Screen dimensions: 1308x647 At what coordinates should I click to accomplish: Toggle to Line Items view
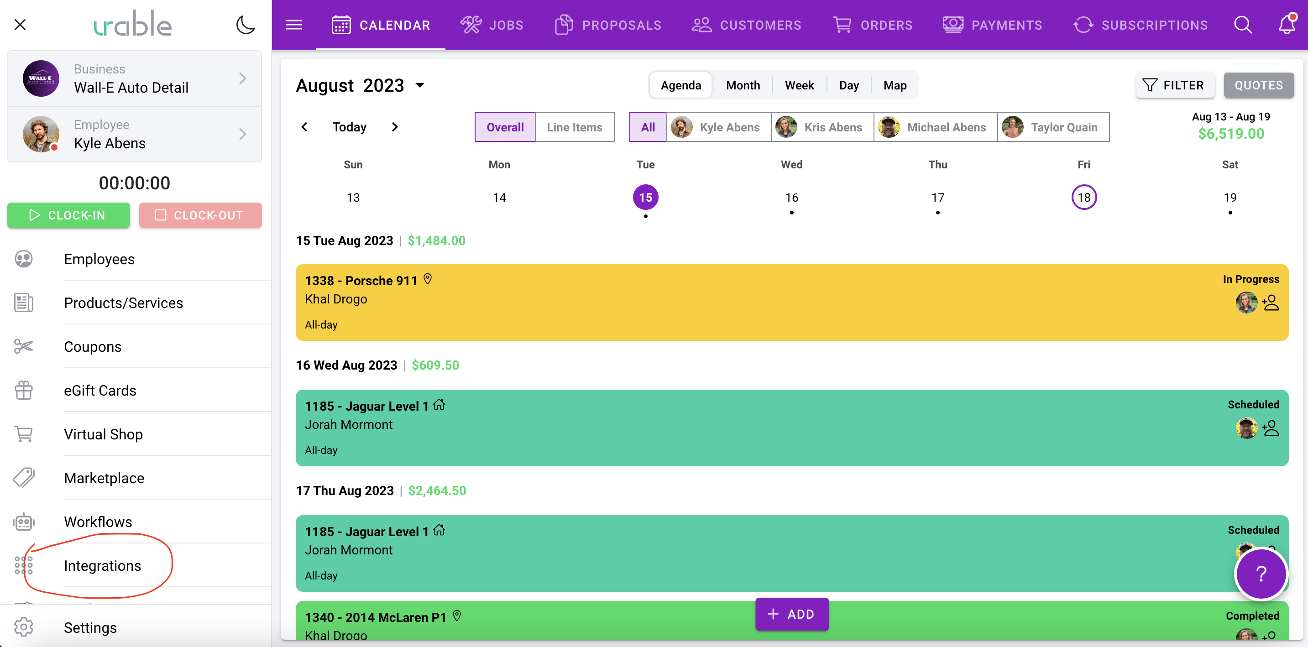574,127
